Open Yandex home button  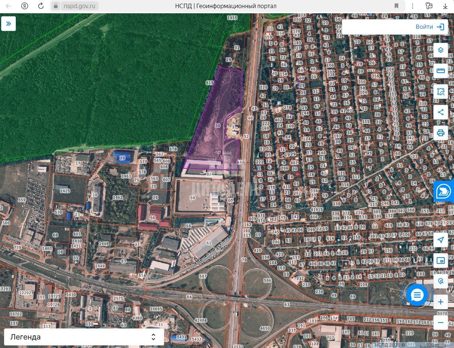(25, 6)
